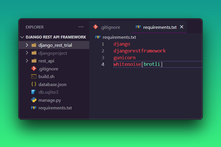Click pip icon beside requirements.txt in explorer
Screen dimensions: 221x147
coord(34,108)
